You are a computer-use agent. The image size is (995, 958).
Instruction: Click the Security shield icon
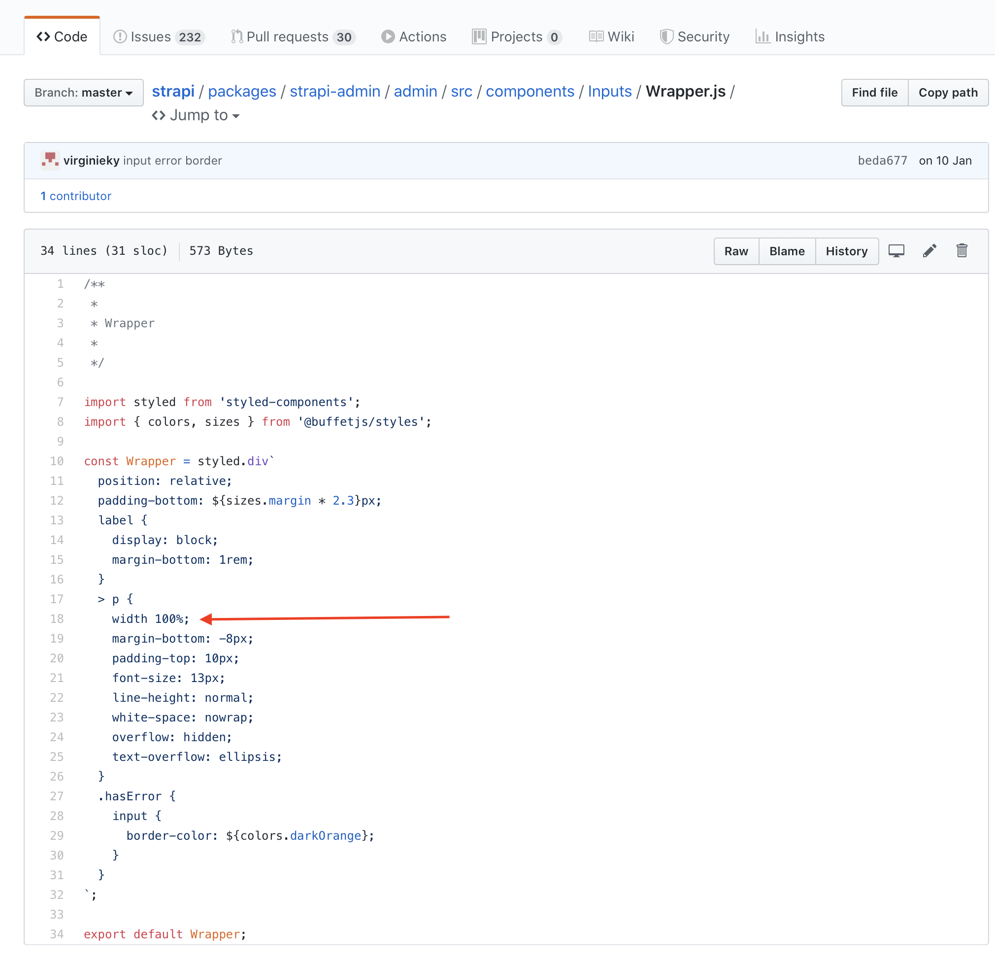(666, 36)
